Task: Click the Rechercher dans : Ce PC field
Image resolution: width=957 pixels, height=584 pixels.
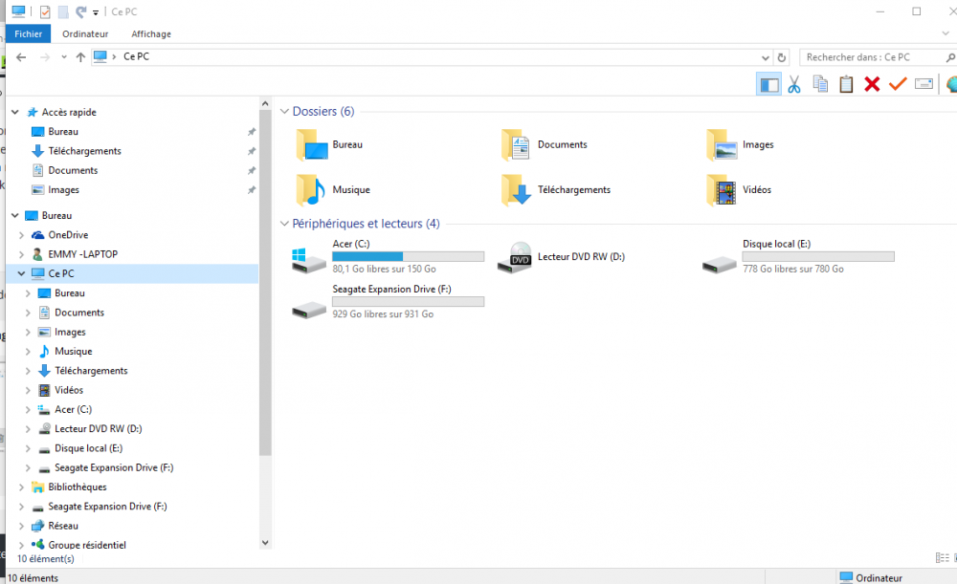Action: click(x=871, y=57)
